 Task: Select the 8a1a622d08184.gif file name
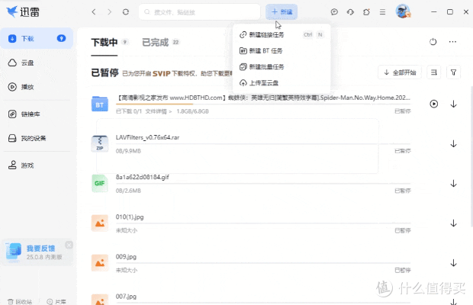point(143,177)
